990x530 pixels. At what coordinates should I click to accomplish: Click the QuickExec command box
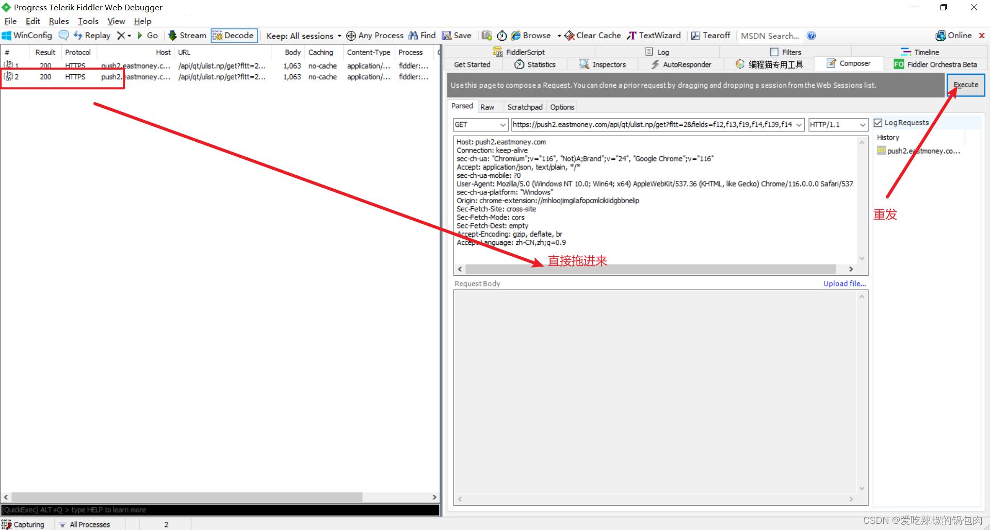pos(220,510)
